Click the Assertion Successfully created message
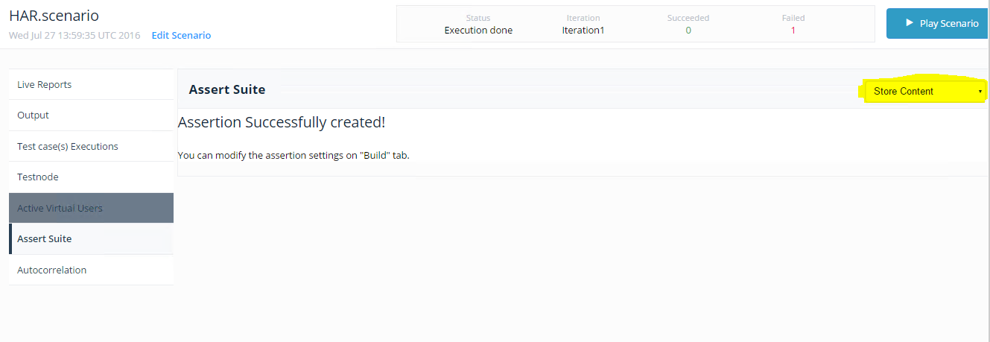The image size is (990, 342). (282, 122)
